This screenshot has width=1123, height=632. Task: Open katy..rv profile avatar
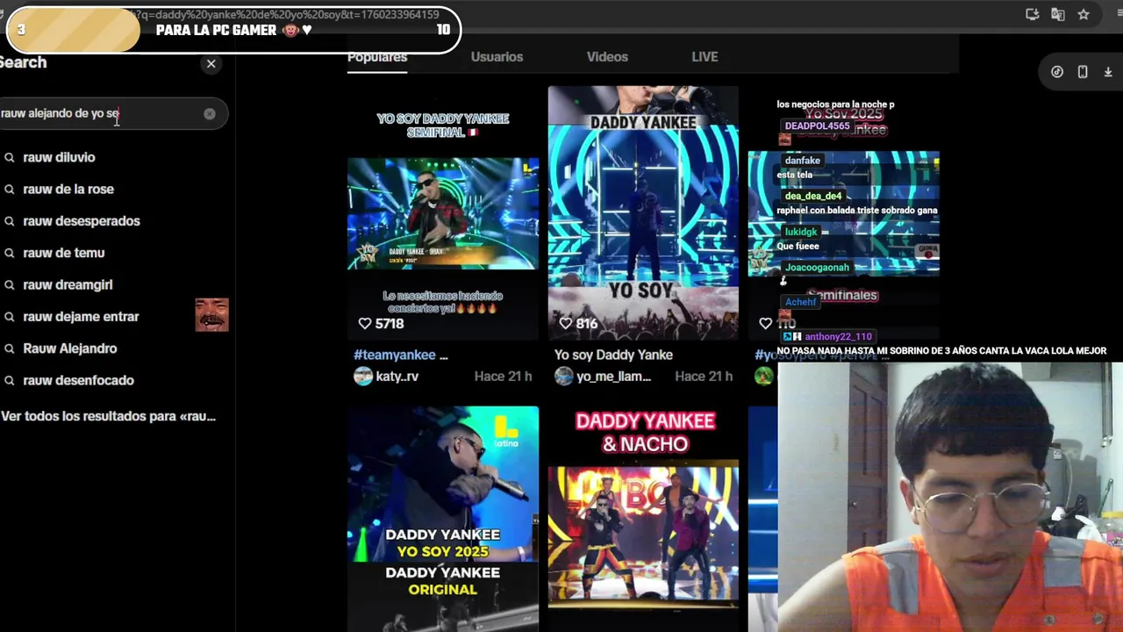pos(363,377)
